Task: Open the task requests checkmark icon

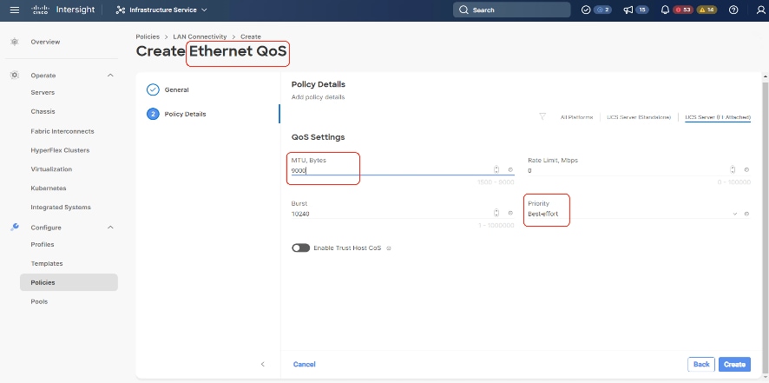Action: point(586,10)
